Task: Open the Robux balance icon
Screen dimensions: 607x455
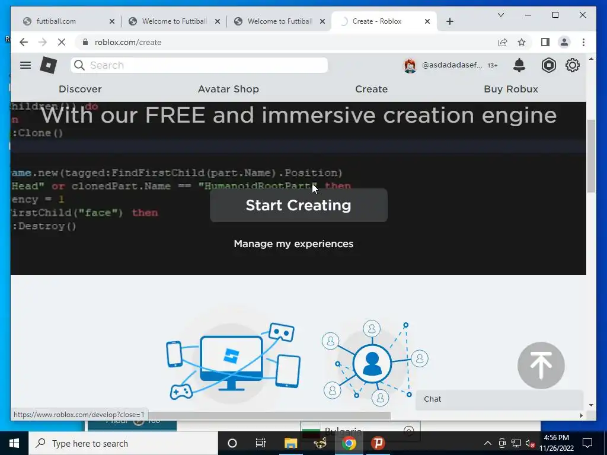Action: 548,65
